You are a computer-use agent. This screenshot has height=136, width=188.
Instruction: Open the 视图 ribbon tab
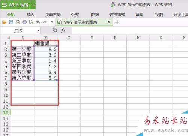click(x=159, y=15)
